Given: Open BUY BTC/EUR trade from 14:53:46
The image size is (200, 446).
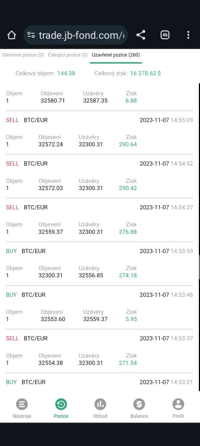Looking at the screenshot, I should click(x=99, y=307).
